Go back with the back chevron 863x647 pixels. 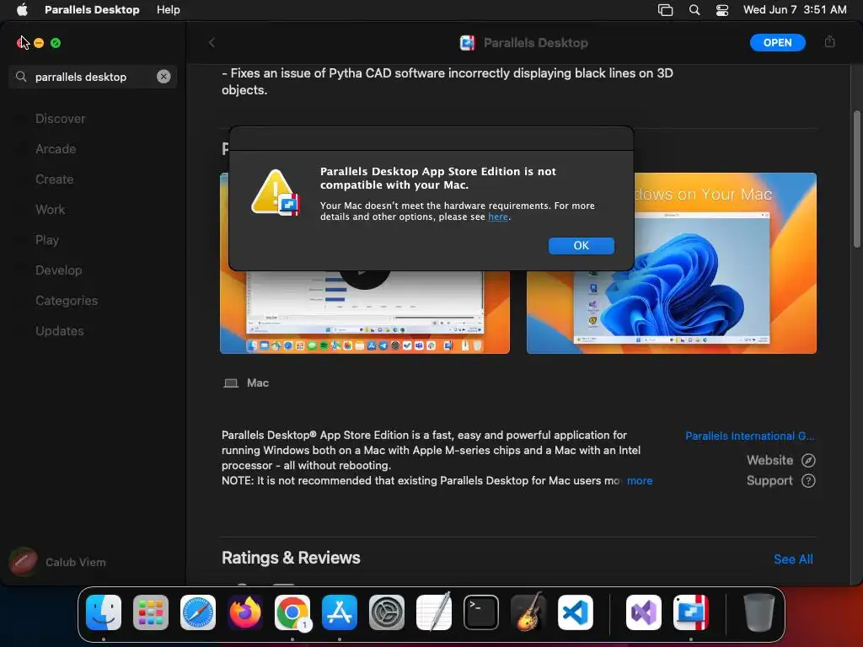[x=212, y=43]
